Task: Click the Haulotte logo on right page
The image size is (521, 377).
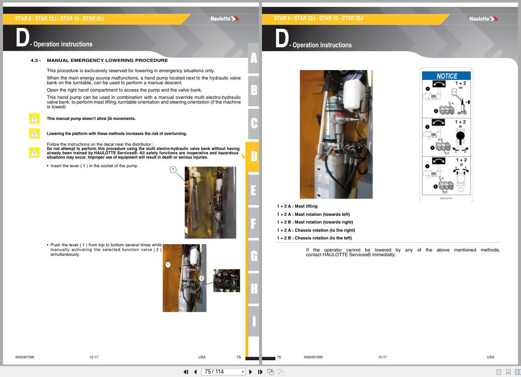Action: click(484, 18)
